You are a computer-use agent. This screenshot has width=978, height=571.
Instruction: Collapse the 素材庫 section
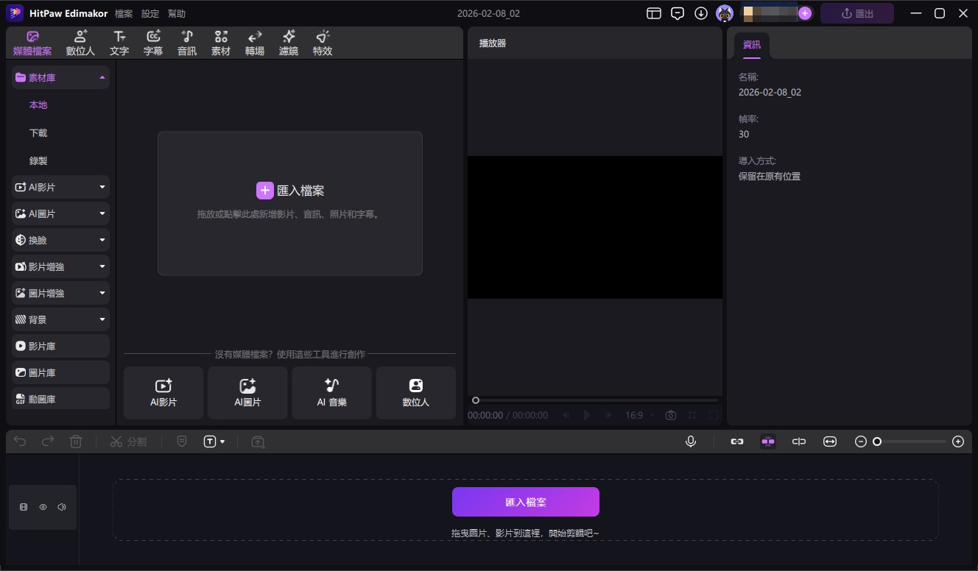[x=102, y=77]
